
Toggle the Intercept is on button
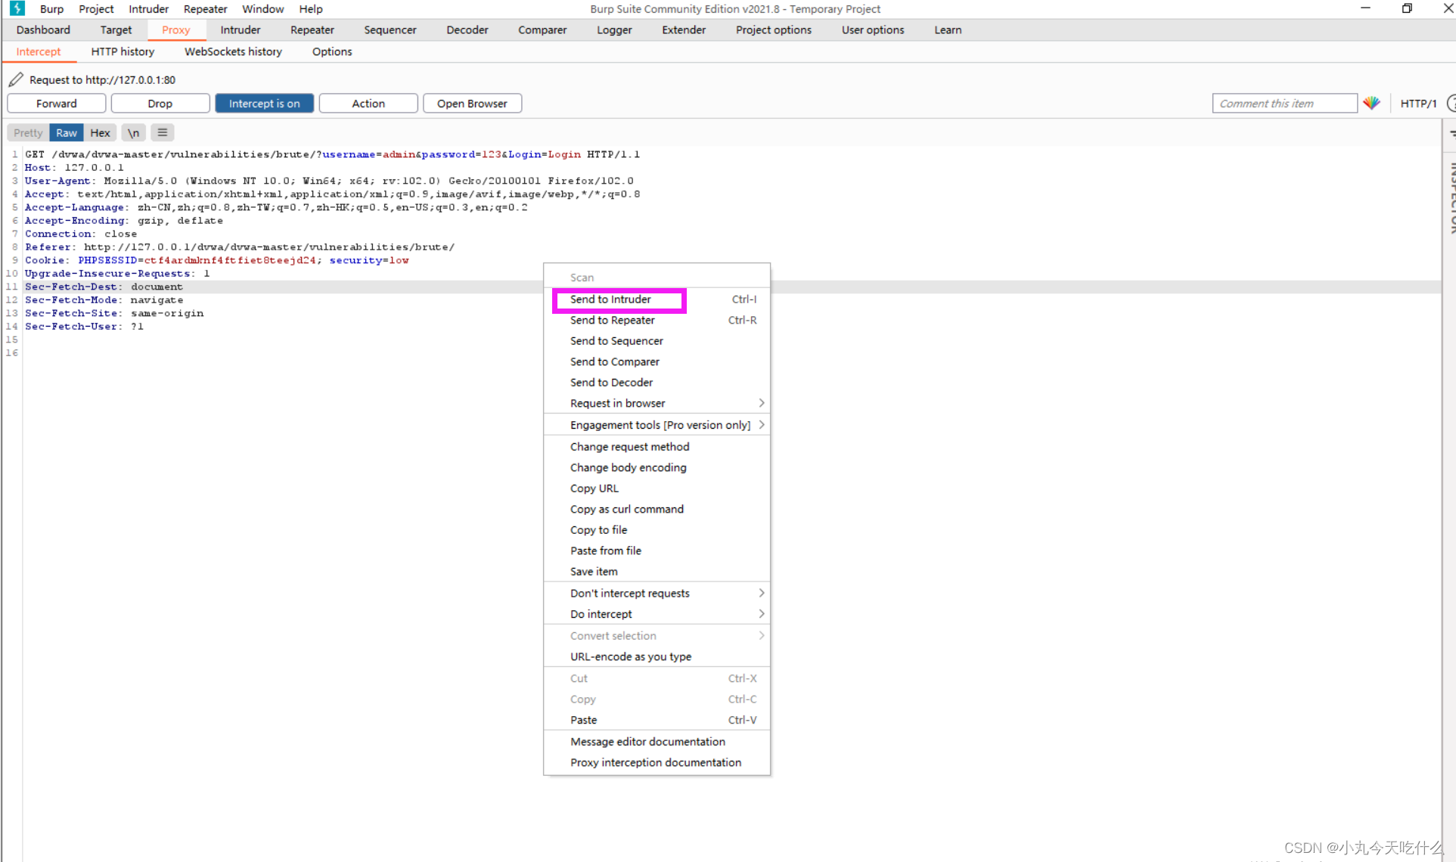pos(264,104)
